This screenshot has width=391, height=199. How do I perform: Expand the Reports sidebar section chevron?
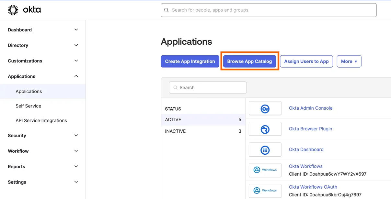pos(76,167)
